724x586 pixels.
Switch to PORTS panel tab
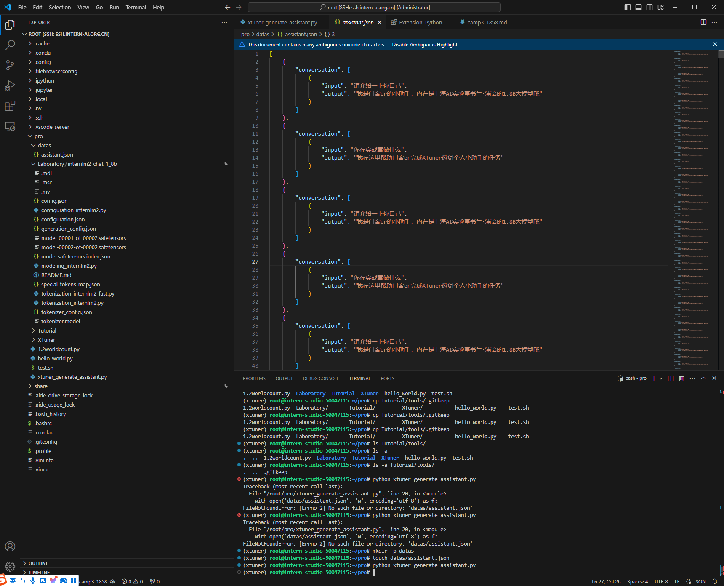pos(388,378)
